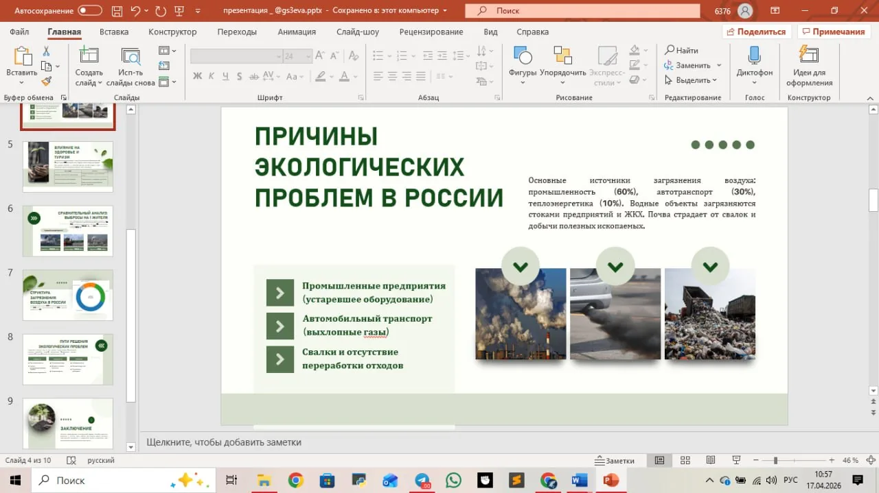Click the Windows Start button
Screen dimensions: 879x493
[15, 480]
